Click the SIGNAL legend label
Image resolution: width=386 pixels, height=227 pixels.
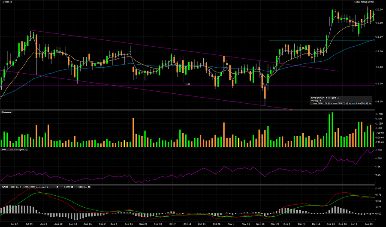pos(83,187)
